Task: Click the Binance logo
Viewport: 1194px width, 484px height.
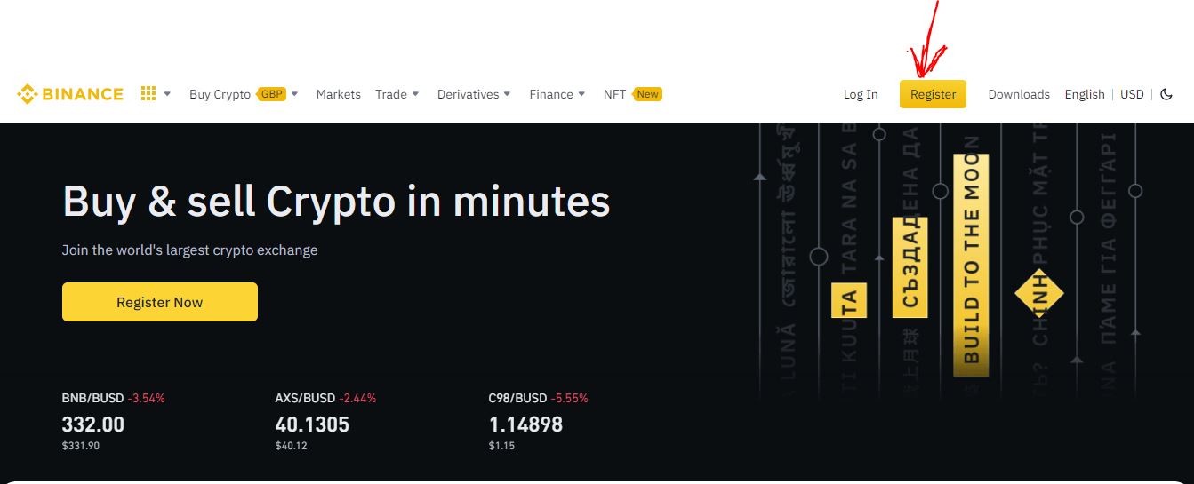Action: 70,94
